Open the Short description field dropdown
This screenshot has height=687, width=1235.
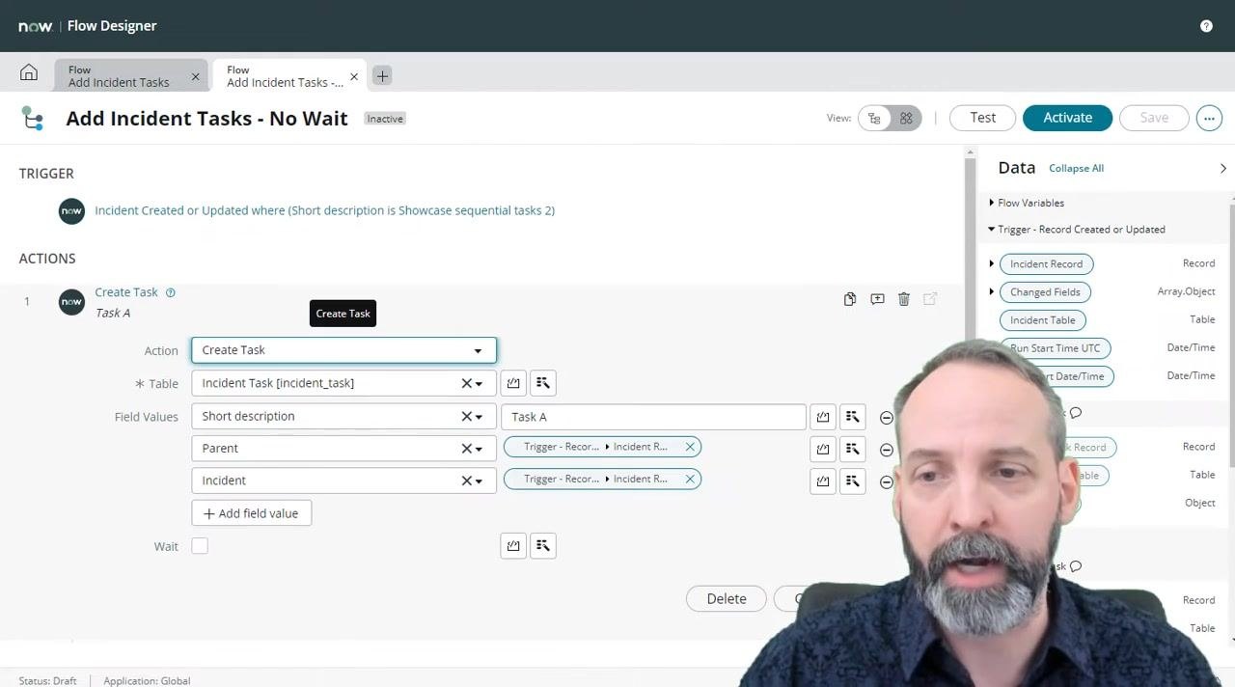point(479,417)
